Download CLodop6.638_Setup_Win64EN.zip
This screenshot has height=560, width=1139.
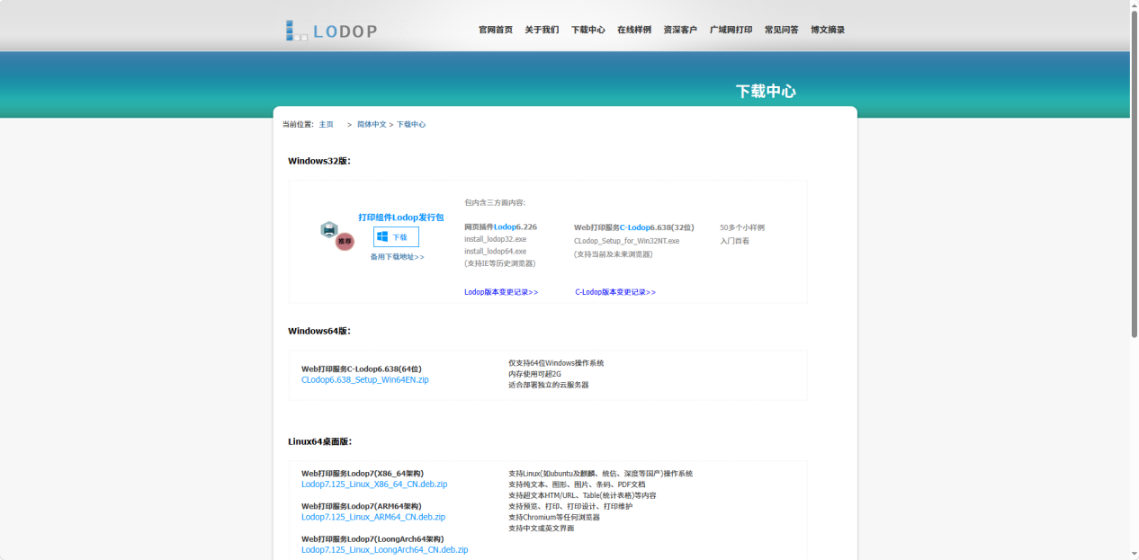(x=364, y=379)
